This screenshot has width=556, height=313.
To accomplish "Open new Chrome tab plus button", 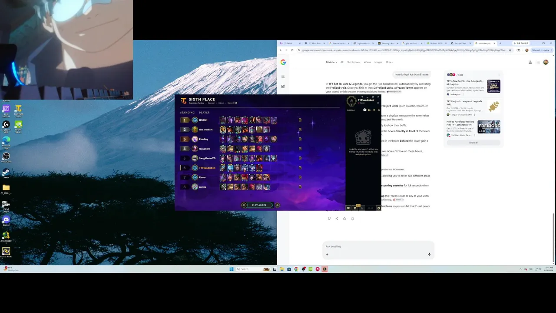I will tap(500, 43).
